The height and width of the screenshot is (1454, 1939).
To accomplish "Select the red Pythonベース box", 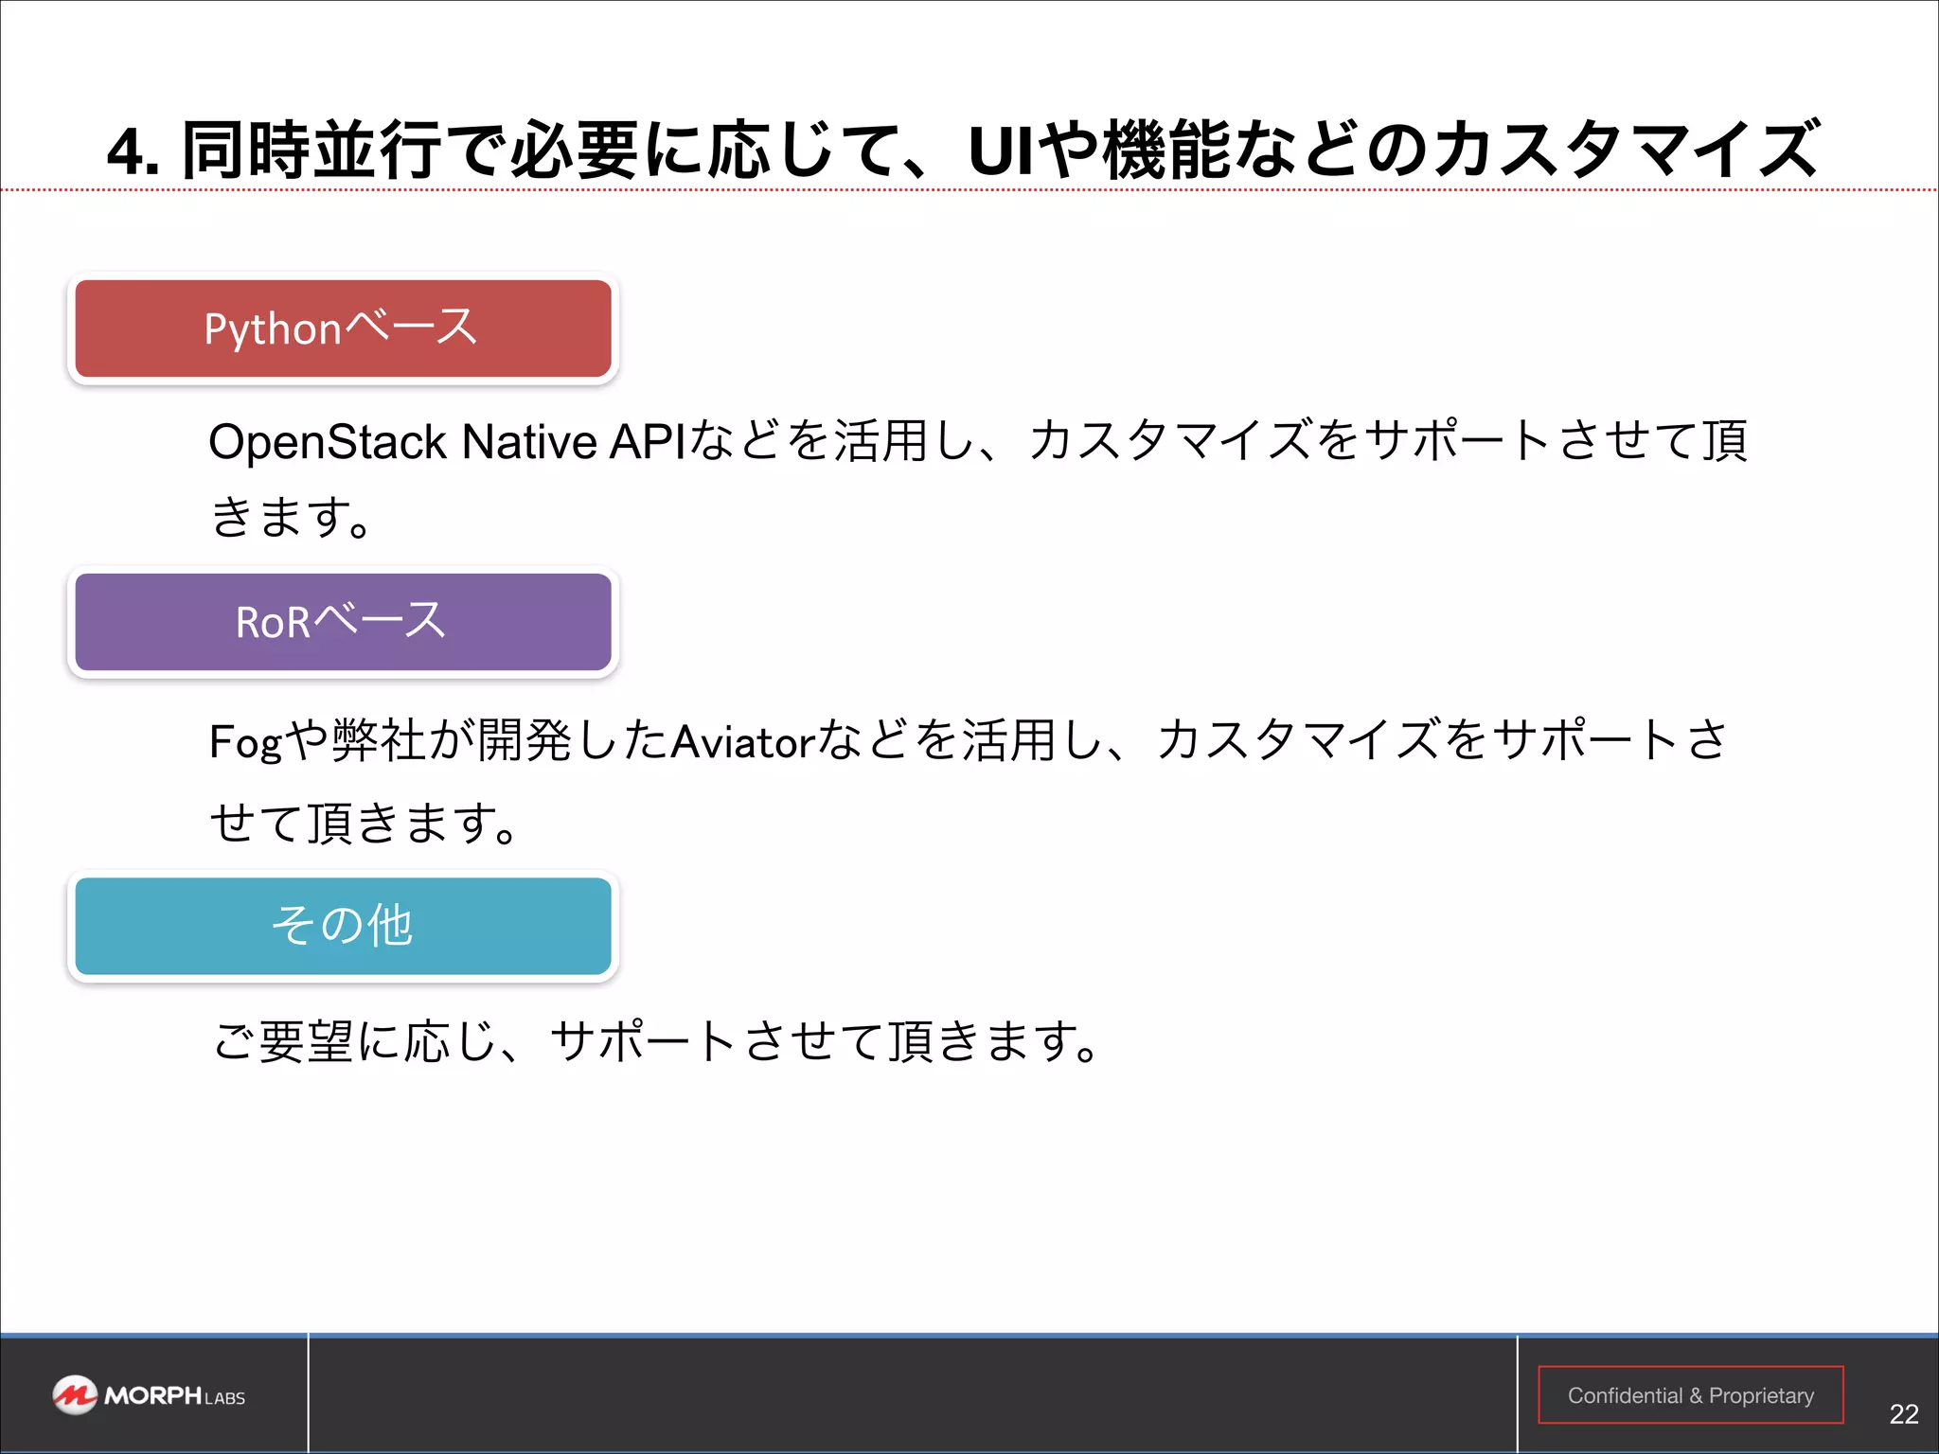I will pyautogui.click(x=343, y=328).
